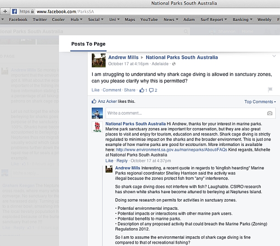Click the October 17 at 4:37pm timestamp
Screen dimensions: 280x246
point(151,161)
